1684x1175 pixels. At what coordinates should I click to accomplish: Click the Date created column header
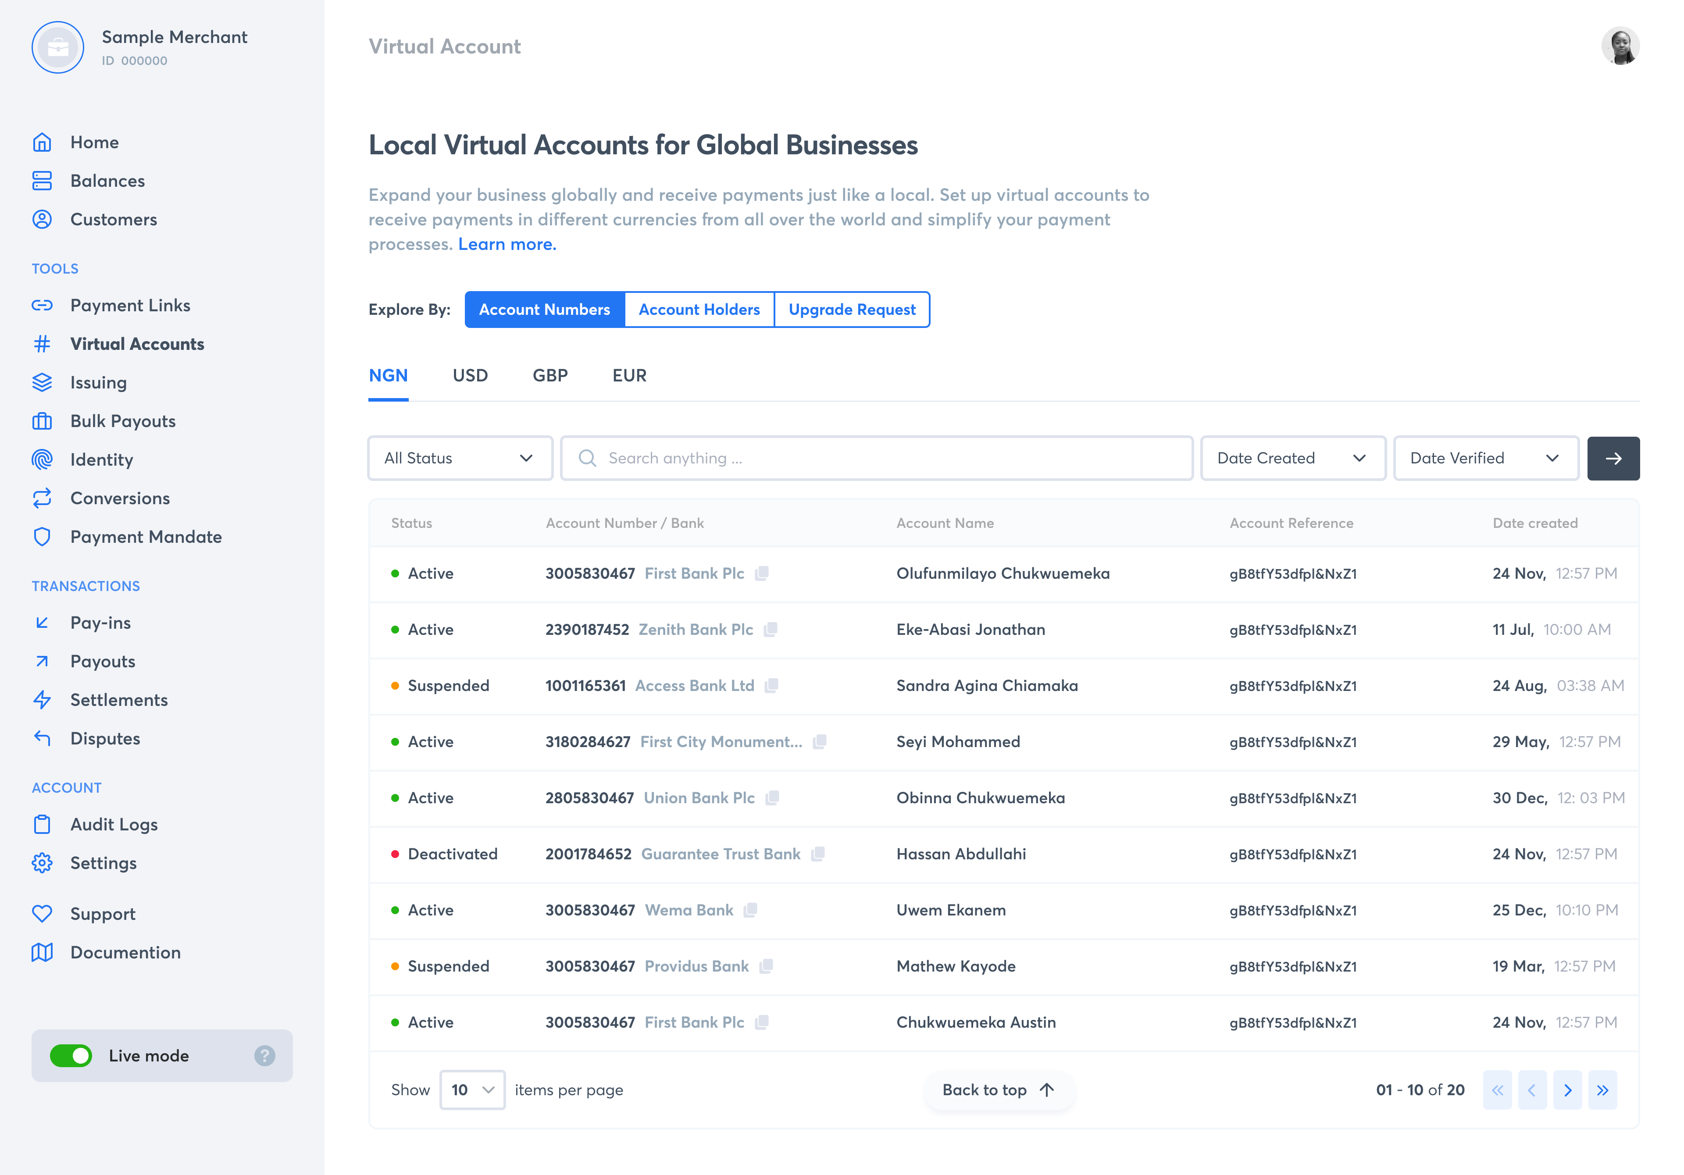click(1535, 523)
